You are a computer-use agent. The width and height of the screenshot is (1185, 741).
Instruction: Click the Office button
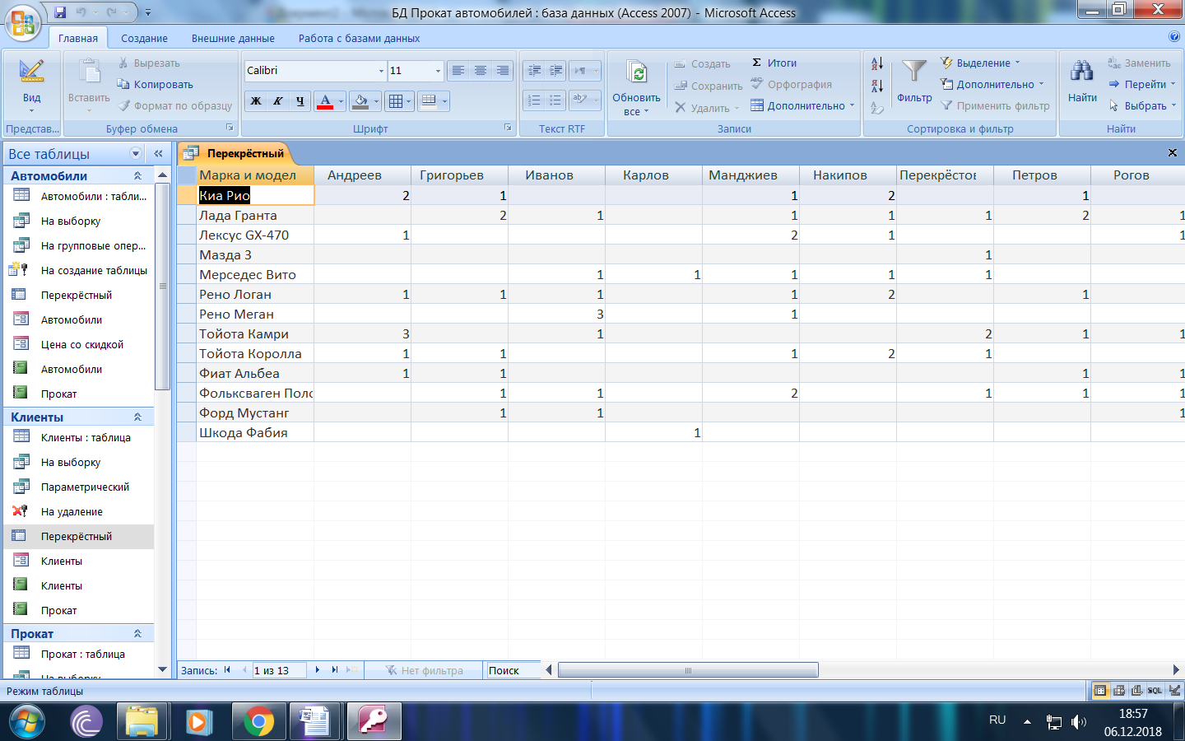(23, 22)
